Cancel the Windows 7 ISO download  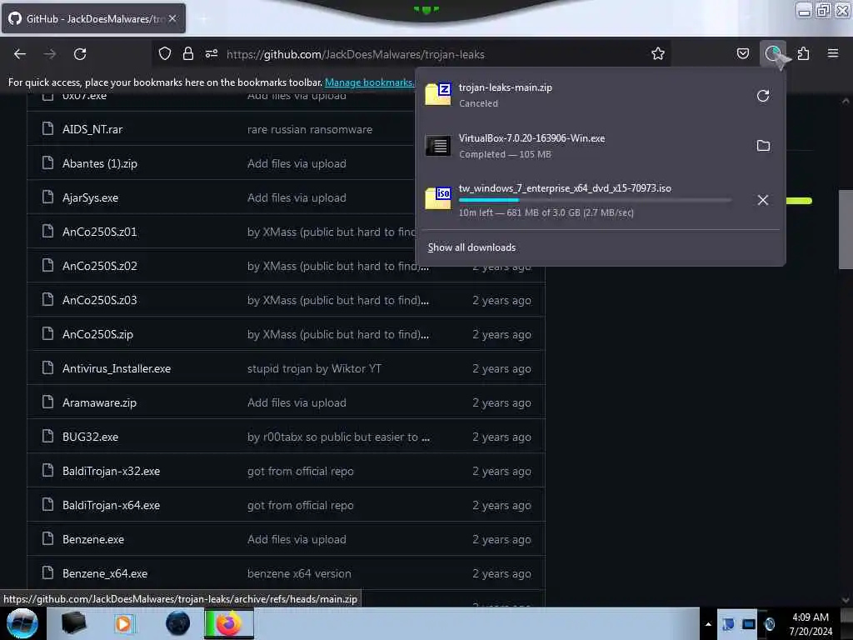point(763,200)
